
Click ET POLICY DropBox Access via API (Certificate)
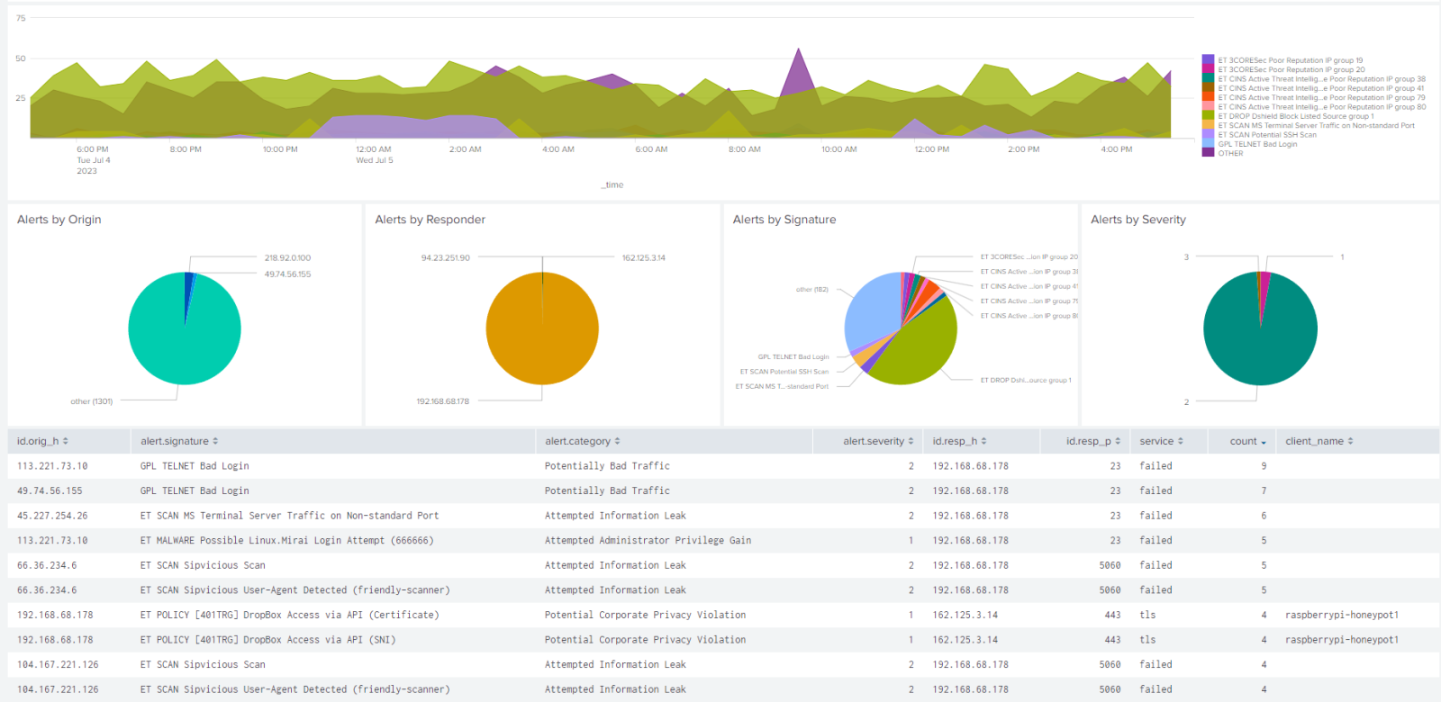(x=289, y=615)
